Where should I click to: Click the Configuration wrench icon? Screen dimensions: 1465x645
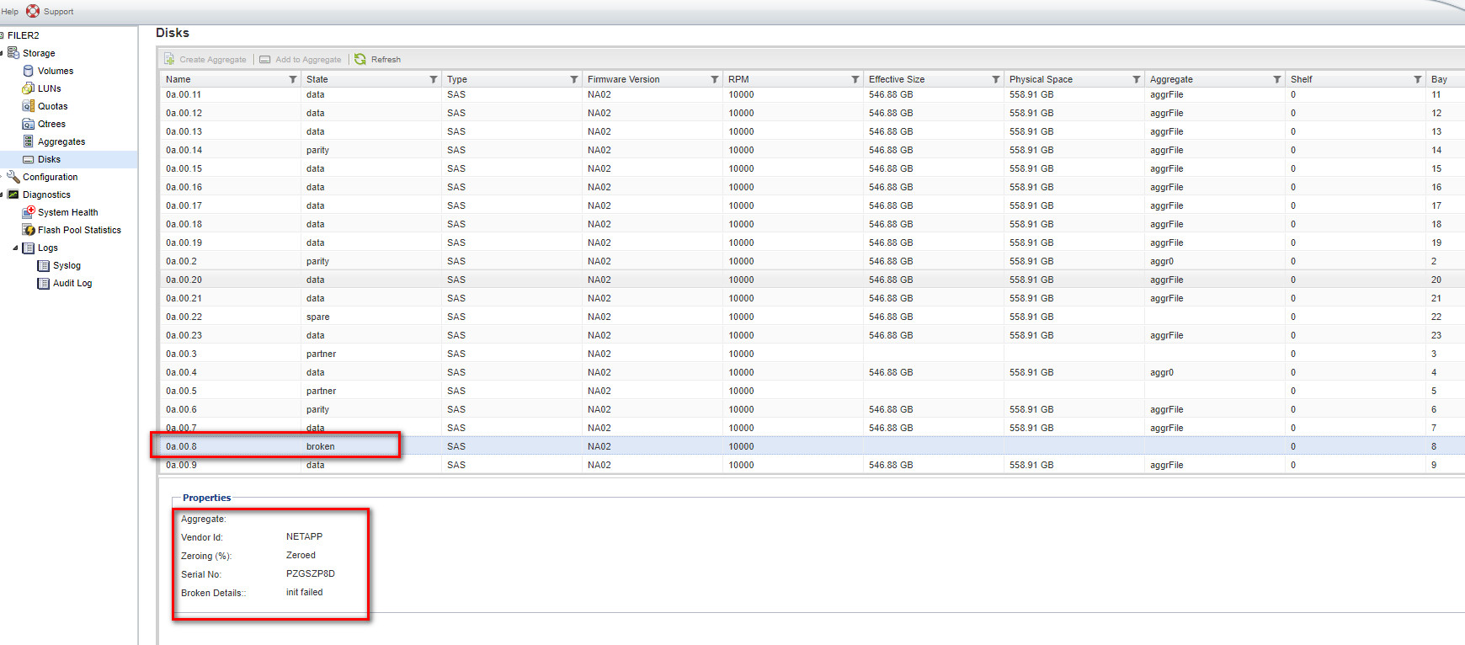click(x=13, y=177)
